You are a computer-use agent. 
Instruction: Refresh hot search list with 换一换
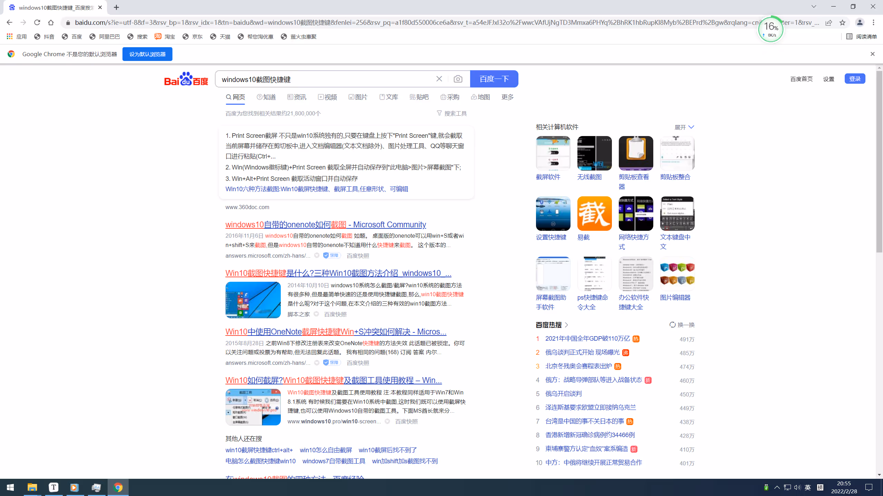click(682, 325)
